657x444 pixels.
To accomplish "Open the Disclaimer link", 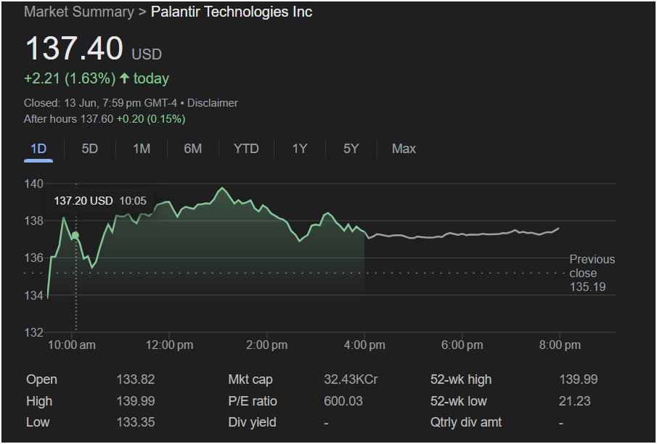I will tap(213, 103).
